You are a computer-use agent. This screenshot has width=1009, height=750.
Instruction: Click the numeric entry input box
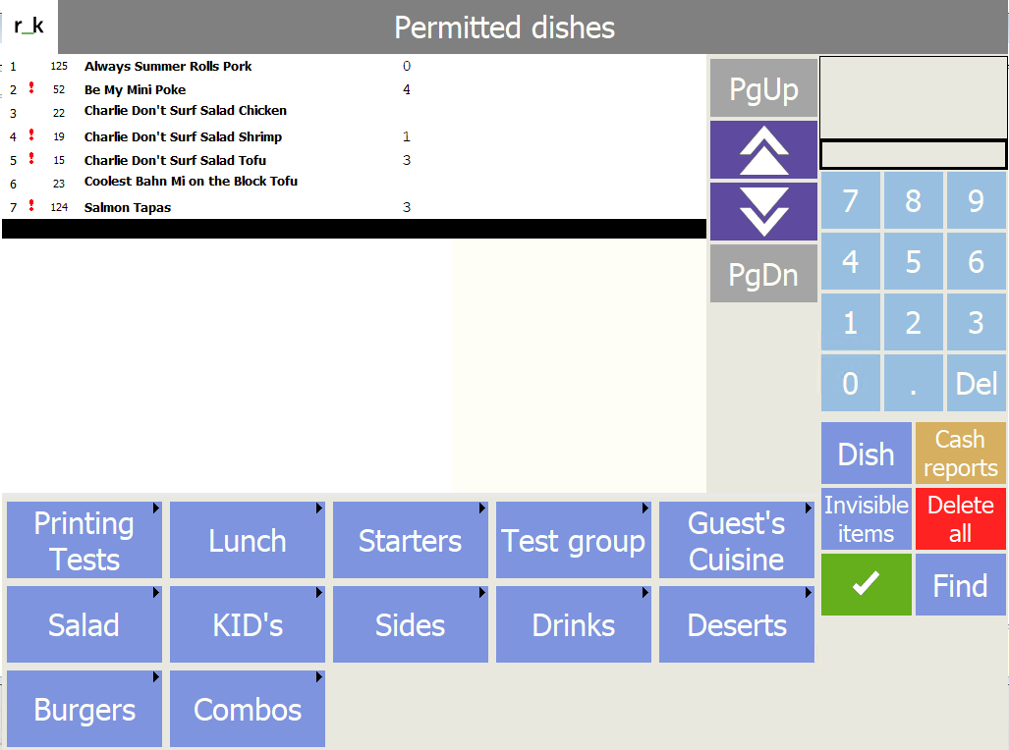[x=913, y=154]
